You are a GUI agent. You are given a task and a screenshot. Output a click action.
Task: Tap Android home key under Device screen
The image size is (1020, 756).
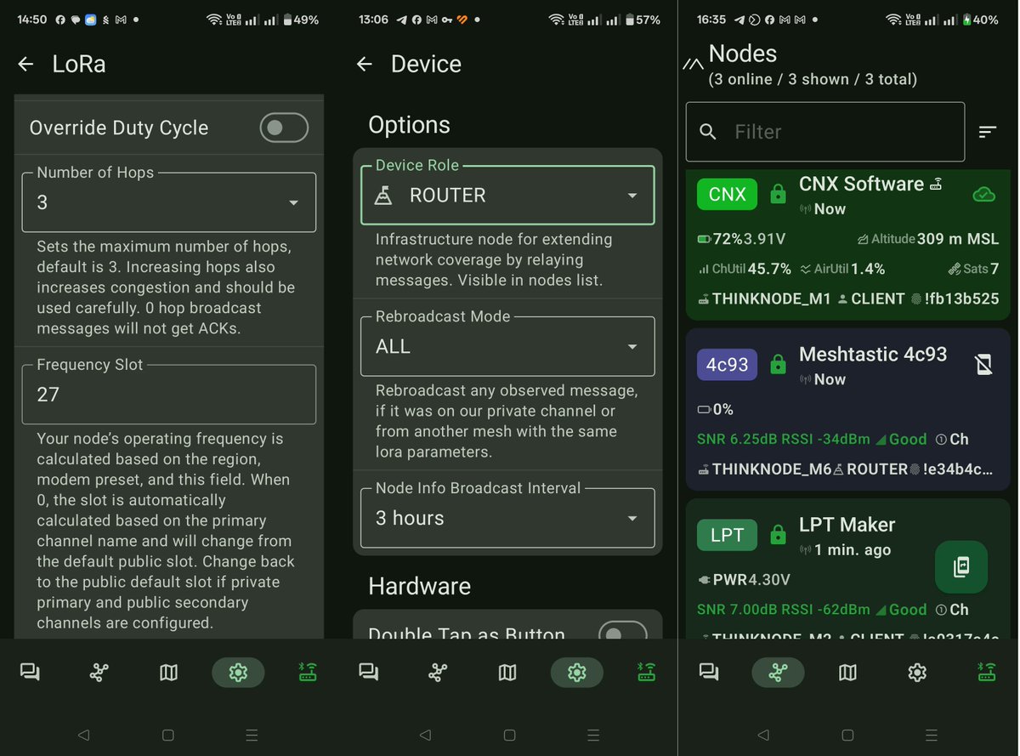(508, 736)
